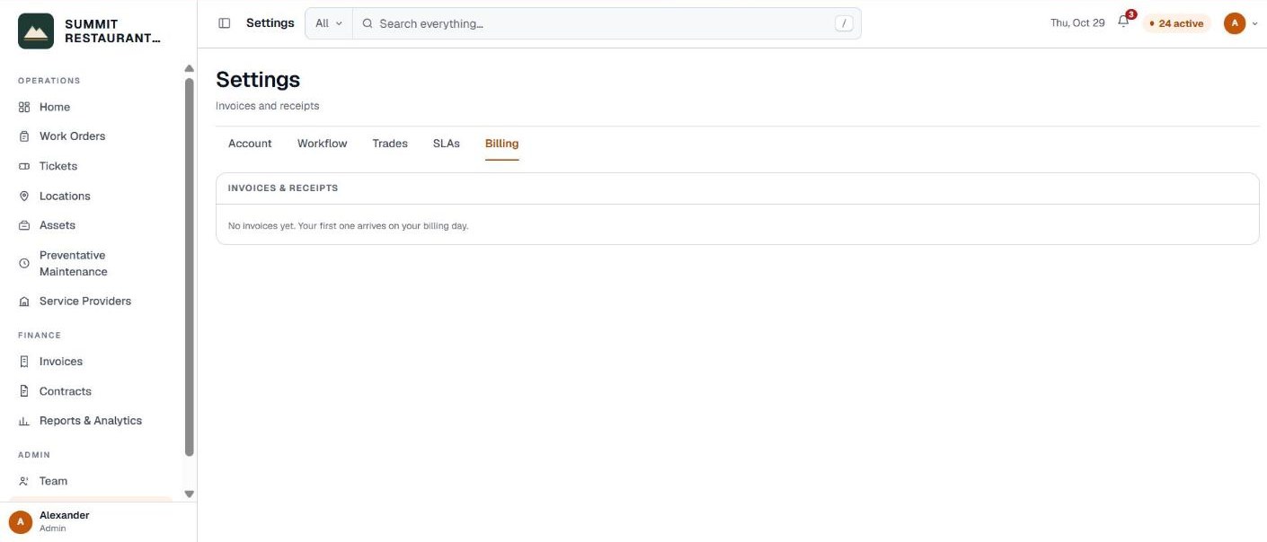Click the orange 'A' avatar in header
This screenshot has width=1267, height=542.
click(1235, 23)
